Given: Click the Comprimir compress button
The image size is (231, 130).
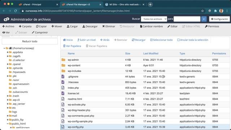Looking at the screenshot, I should coord(40,32).
